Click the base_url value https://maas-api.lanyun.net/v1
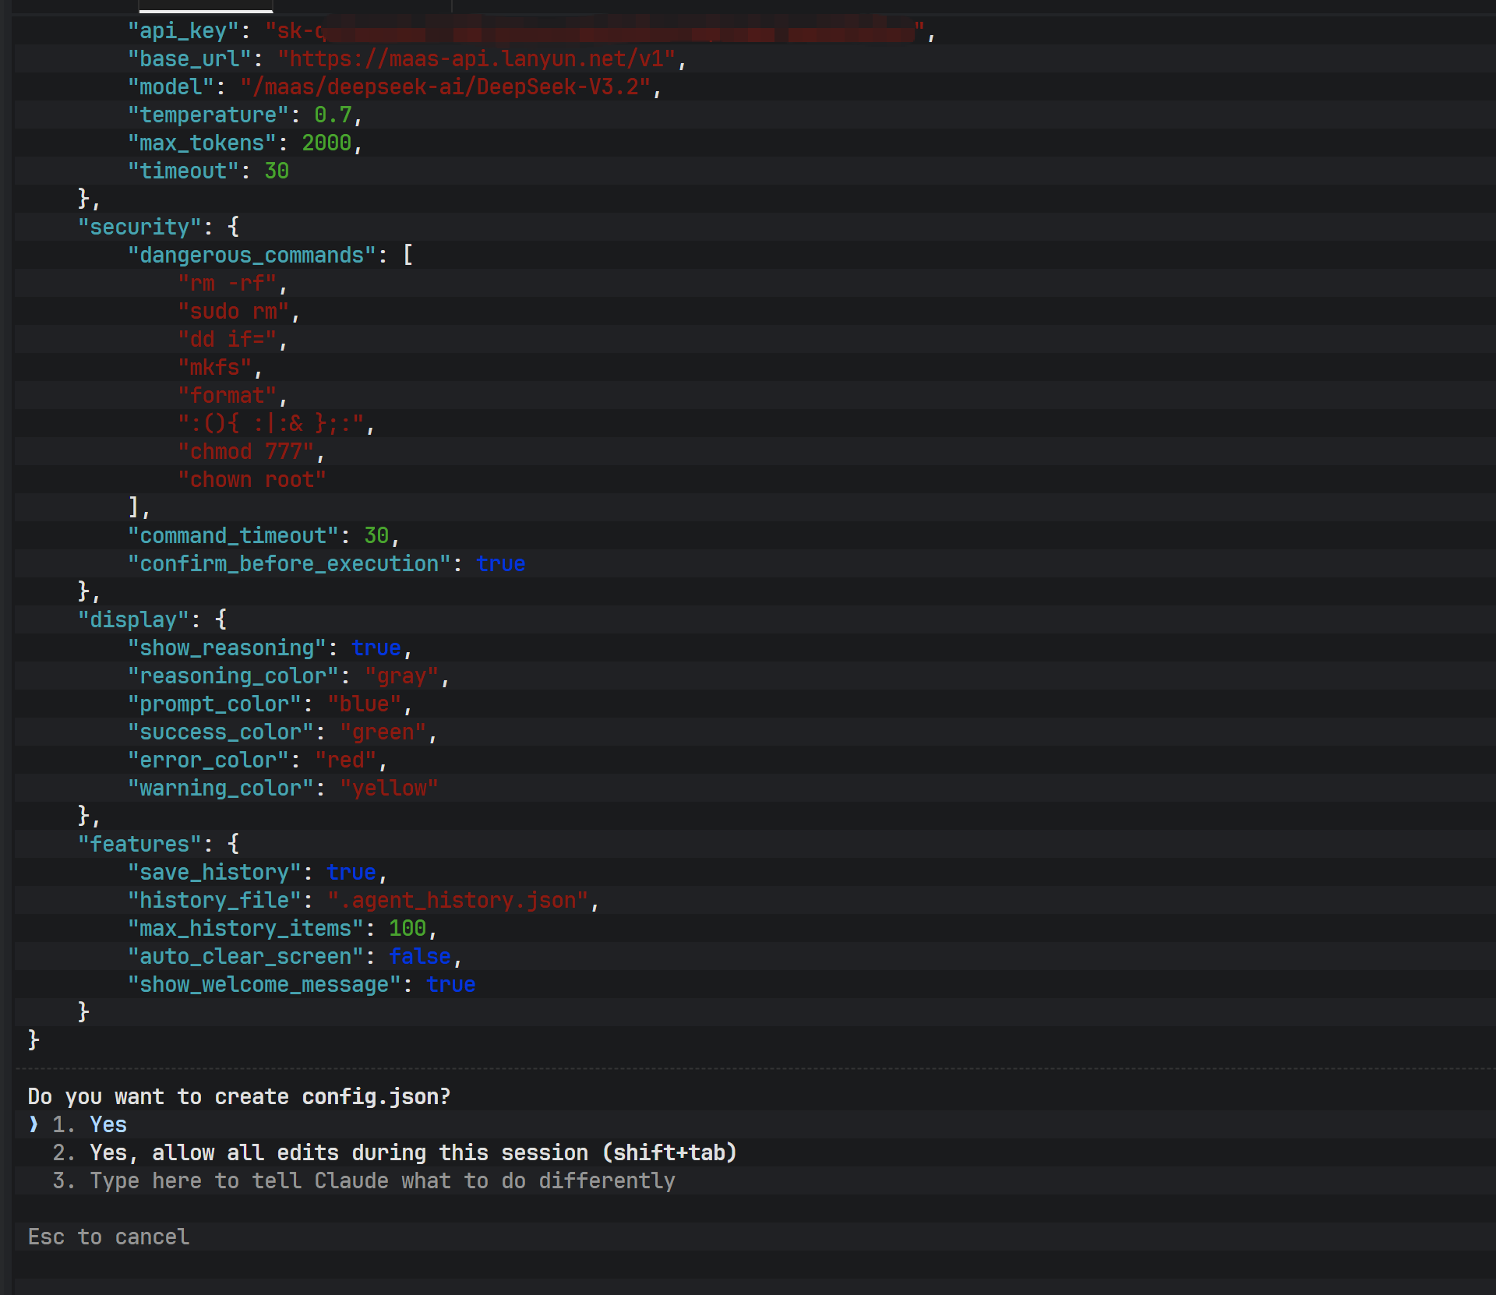Screen dimensions: 1496x1295 tap(477, 59)
